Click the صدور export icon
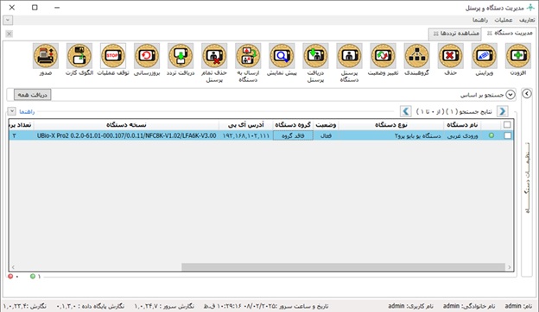 click(46, 56)
